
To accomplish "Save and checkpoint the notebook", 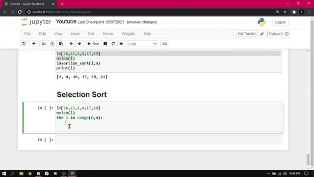I will point(24,44).
